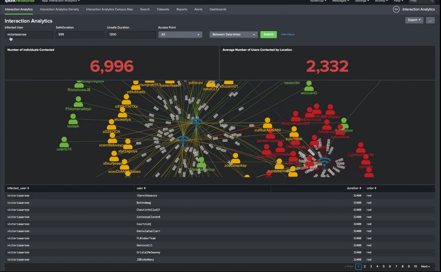The width and height of the screenshot is (441, 272).
Task: Click the Hide Filters link
Action: click(x=288, y=35)
